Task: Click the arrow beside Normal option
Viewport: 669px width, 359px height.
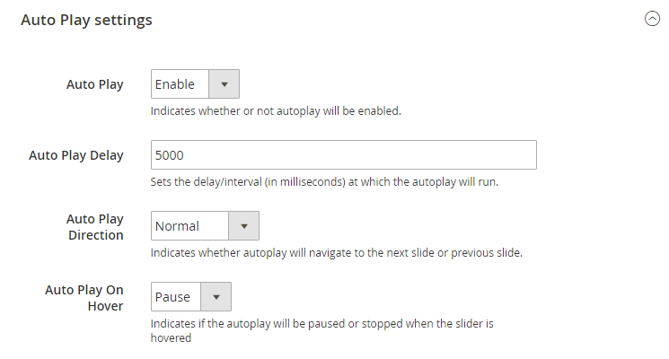Action: click(x=243, y=225)
